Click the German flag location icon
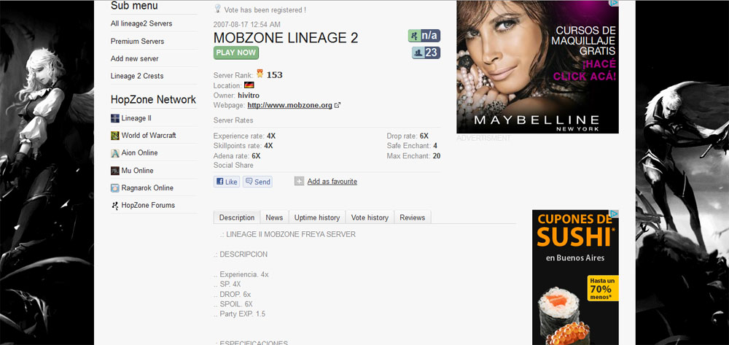The height and width of the screenshot is (345, 729). [249, 85]
